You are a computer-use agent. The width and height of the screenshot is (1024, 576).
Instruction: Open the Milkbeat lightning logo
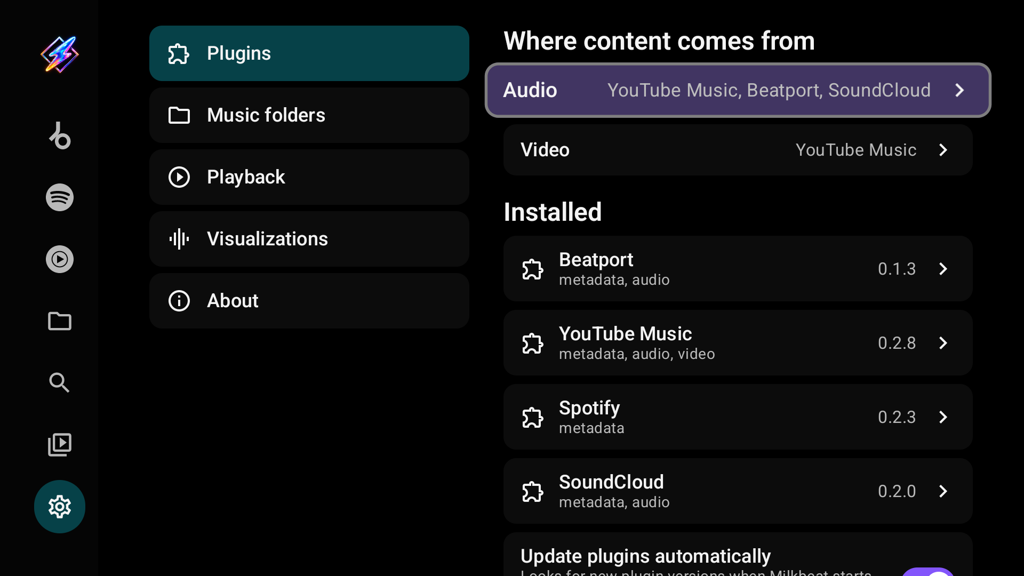tap(60, 54)
